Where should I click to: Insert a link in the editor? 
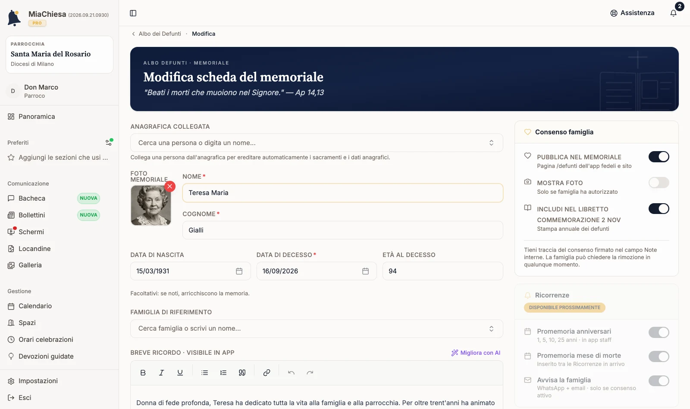(267, 373)
